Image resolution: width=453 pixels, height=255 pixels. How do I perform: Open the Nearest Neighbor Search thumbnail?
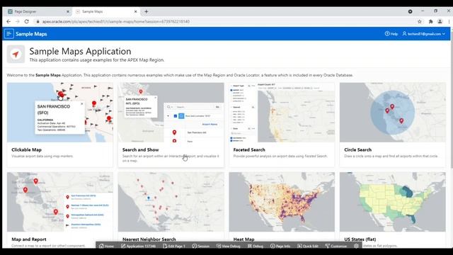click(x=171, y=202)
